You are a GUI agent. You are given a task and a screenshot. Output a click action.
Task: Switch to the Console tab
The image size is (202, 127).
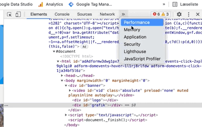[x=62, y=14]
